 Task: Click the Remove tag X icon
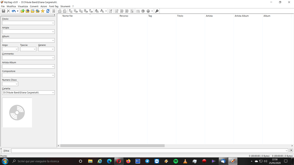tap(9, 11)
